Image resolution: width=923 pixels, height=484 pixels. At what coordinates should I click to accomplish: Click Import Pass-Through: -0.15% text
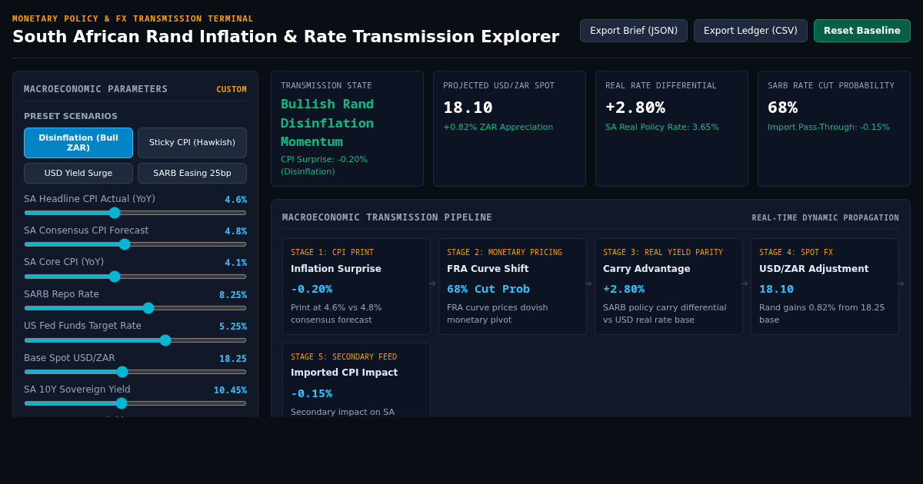828,128
